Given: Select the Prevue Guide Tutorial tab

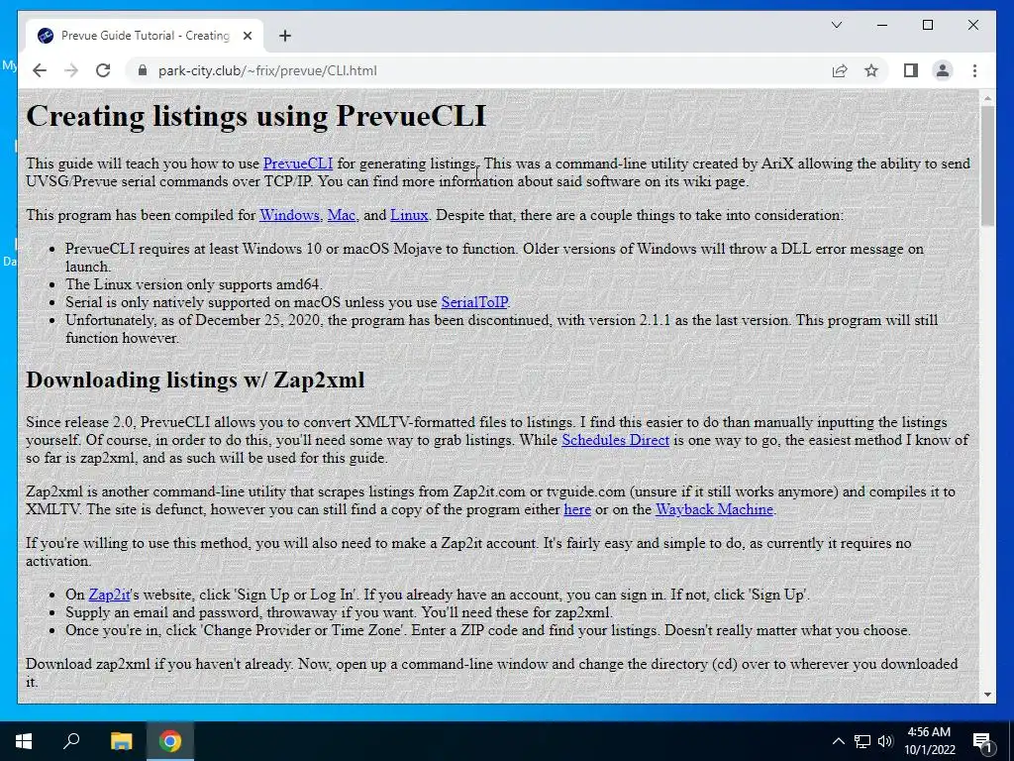Looking at the screenshot, I should pyautogui.click(x=145, y=36).
